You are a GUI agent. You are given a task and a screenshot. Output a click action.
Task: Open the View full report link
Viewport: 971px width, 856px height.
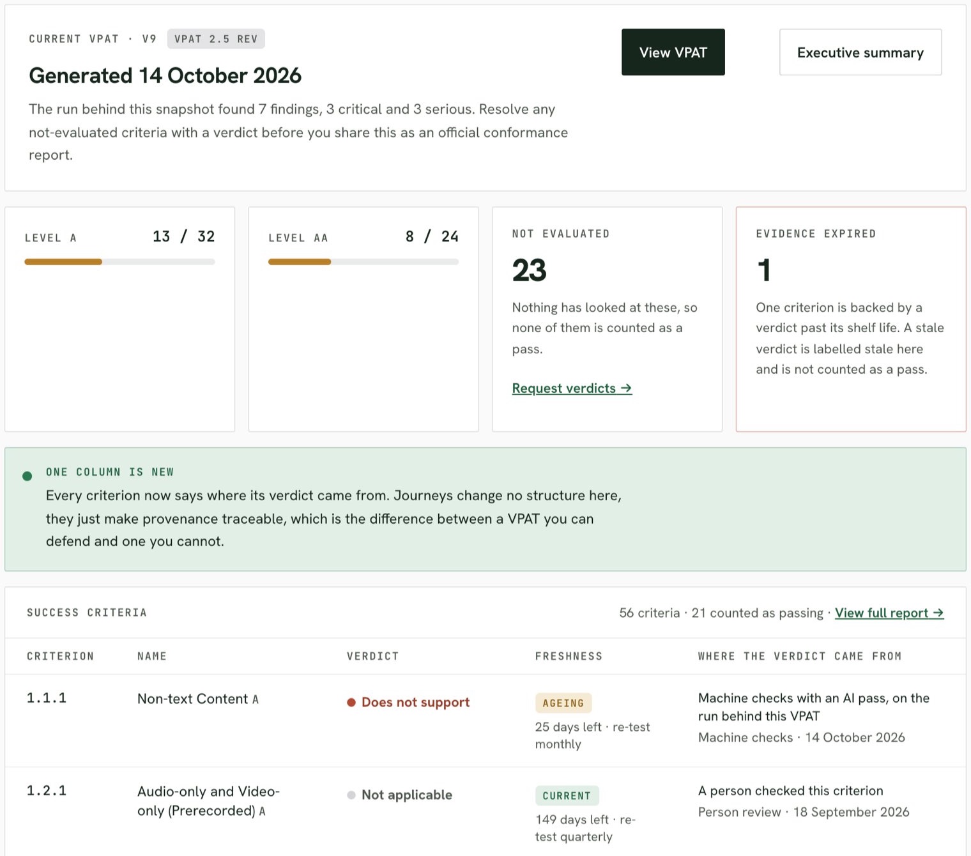[x=889, y=613]
